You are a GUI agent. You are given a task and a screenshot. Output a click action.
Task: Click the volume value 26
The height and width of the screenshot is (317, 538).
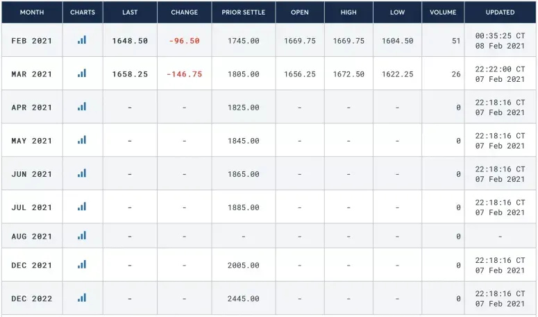click(456, 74)
